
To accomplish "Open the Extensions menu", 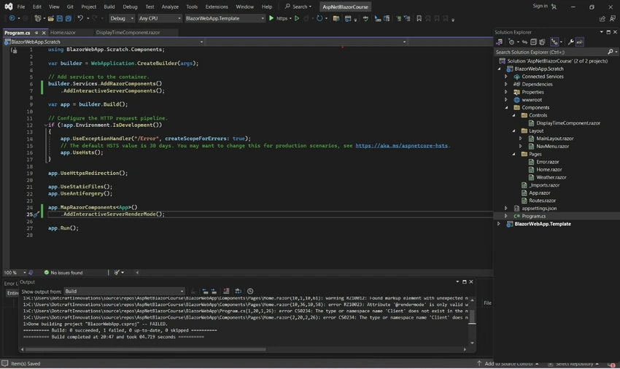I will coord(217,7).
